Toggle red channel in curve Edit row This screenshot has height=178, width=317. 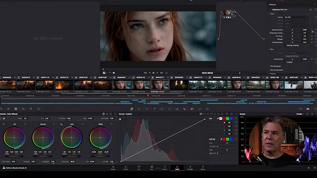pos(224,119)
